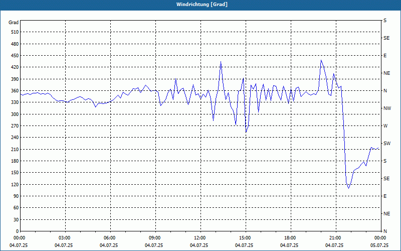Select the 330 axis label

point(15,102)
